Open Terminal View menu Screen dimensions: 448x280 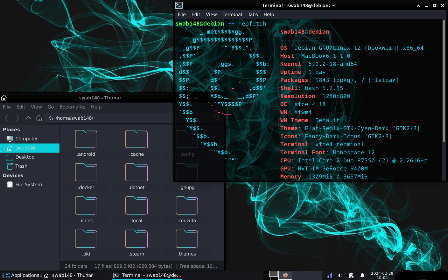click(x=211, y=14)
